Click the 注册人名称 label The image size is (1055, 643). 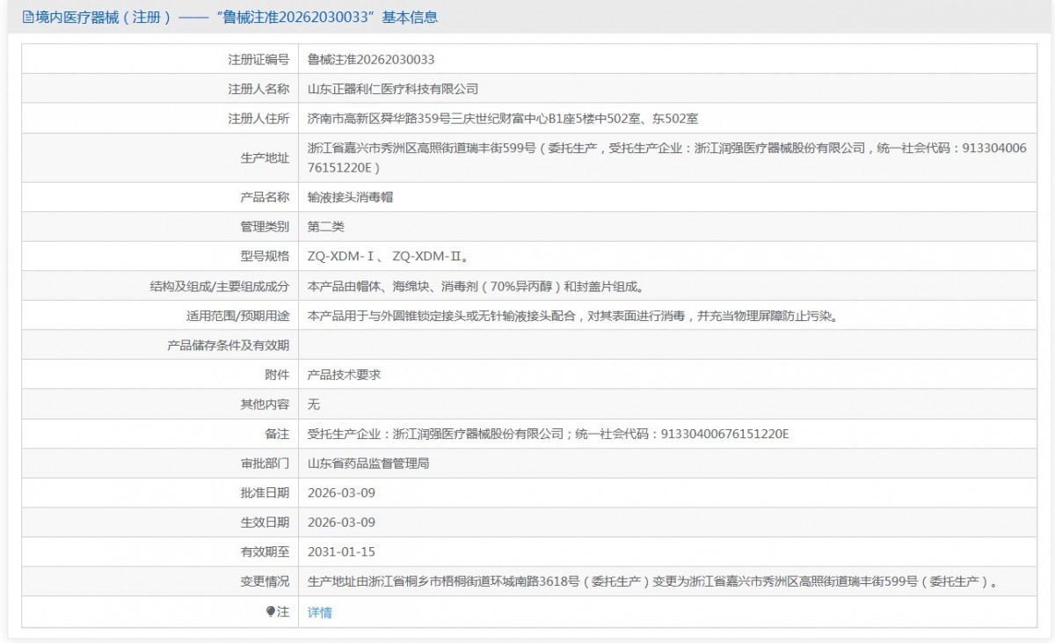[258, 89]
